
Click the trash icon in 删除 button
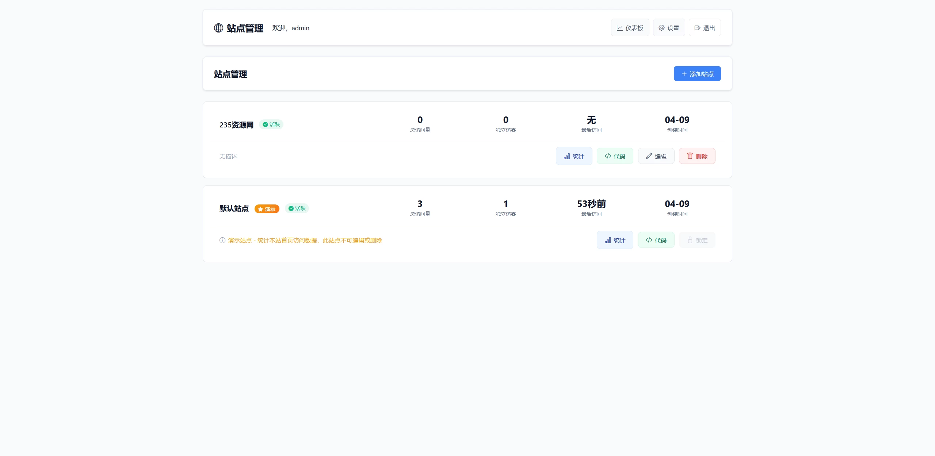pos(690,156)
